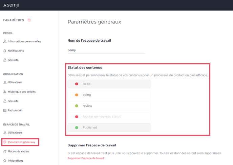The image size is (233, 165).
Task: Click the green color dot for Published
Action: click(x=77, y=127)
